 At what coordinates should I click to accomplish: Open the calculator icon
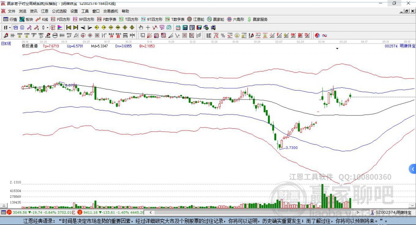click(185, 28)
